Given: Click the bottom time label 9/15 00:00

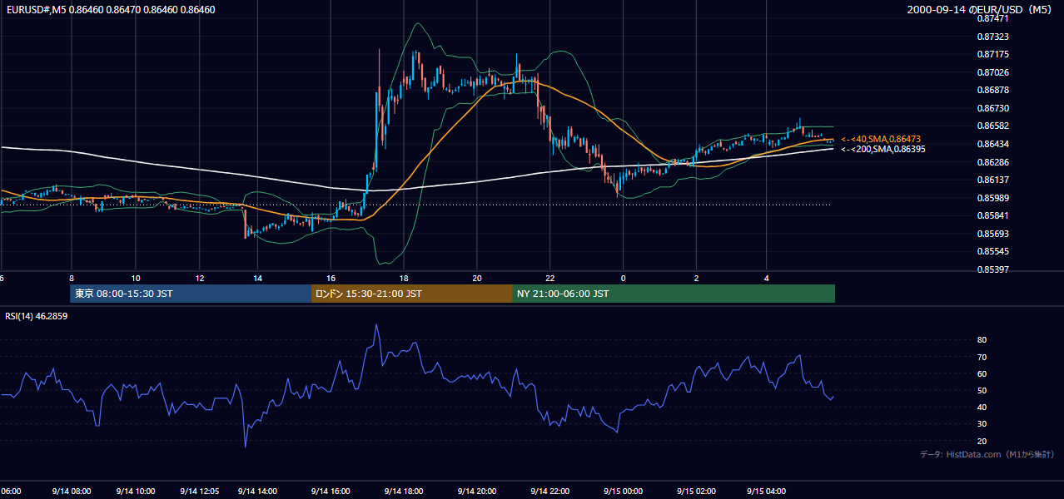Looking at the screenshot, I should click(623, 491).
